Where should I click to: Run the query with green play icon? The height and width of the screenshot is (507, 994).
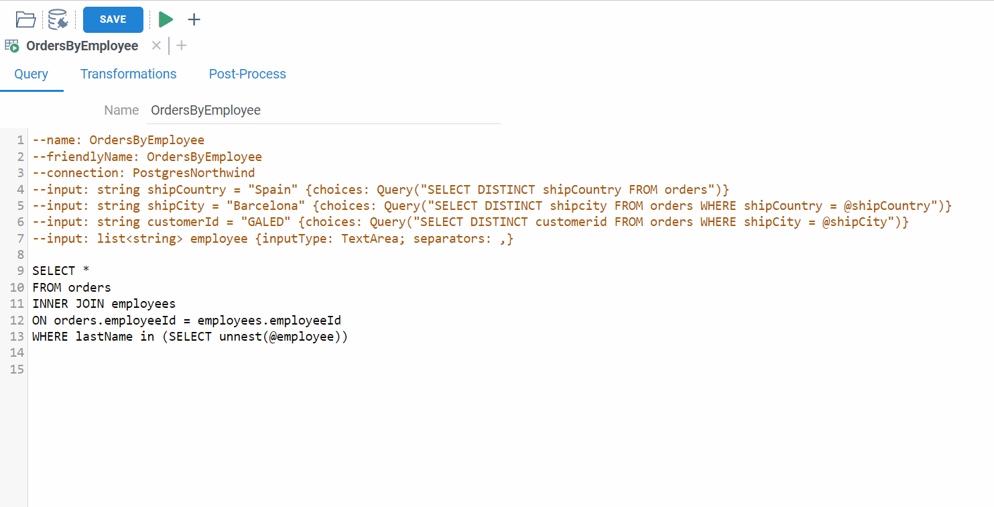(x=166, y=19)
